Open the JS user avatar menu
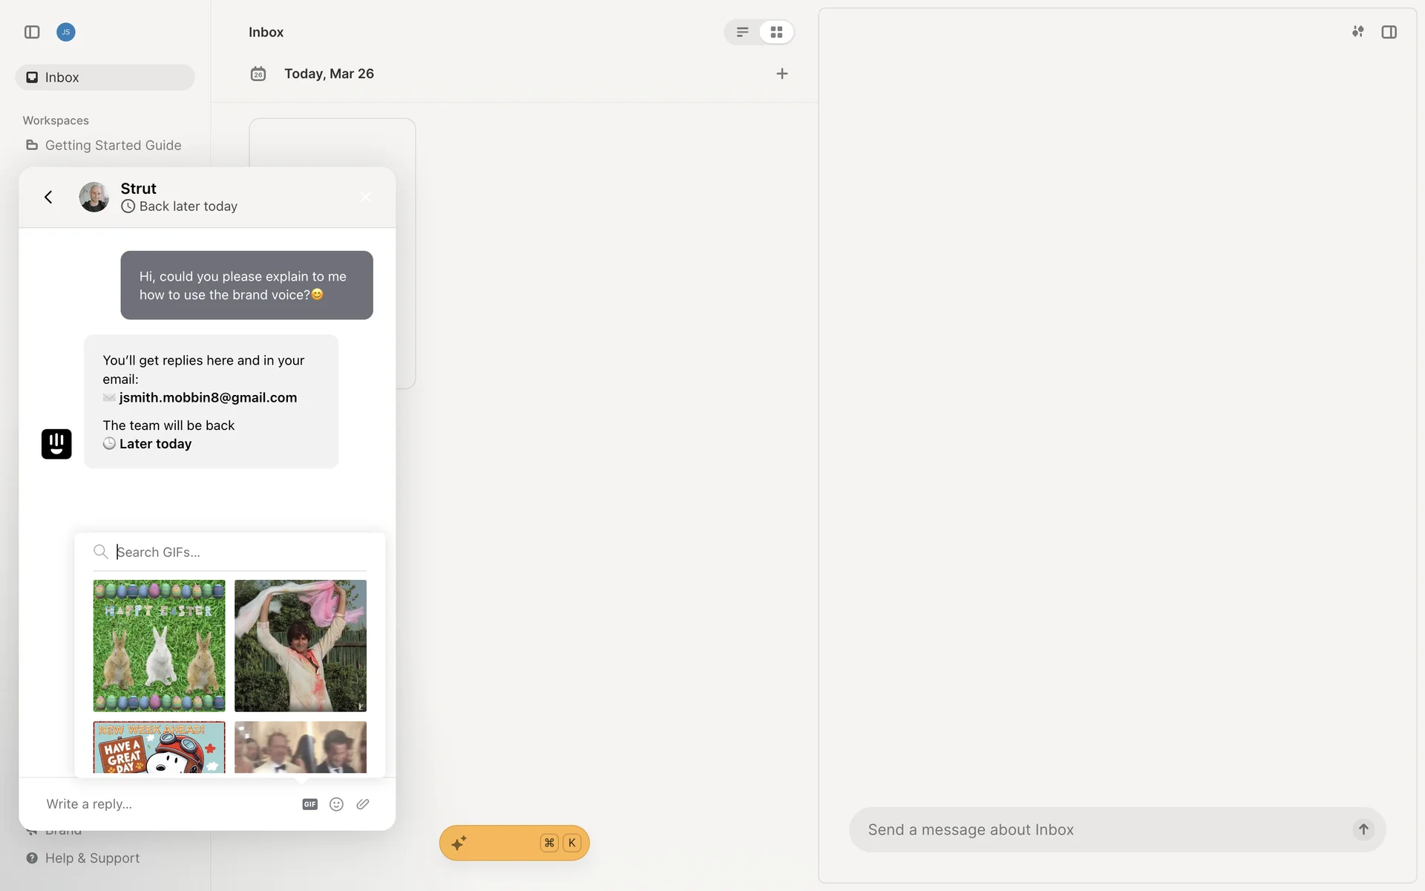The width and height of the screenshot is (1425, 891). 66,32
